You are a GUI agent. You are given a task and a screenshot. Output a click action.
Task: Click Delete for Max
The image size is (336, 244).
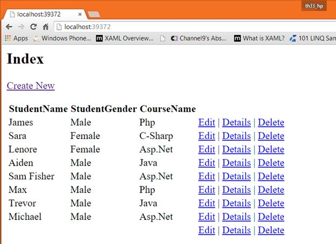click(271, 190)
